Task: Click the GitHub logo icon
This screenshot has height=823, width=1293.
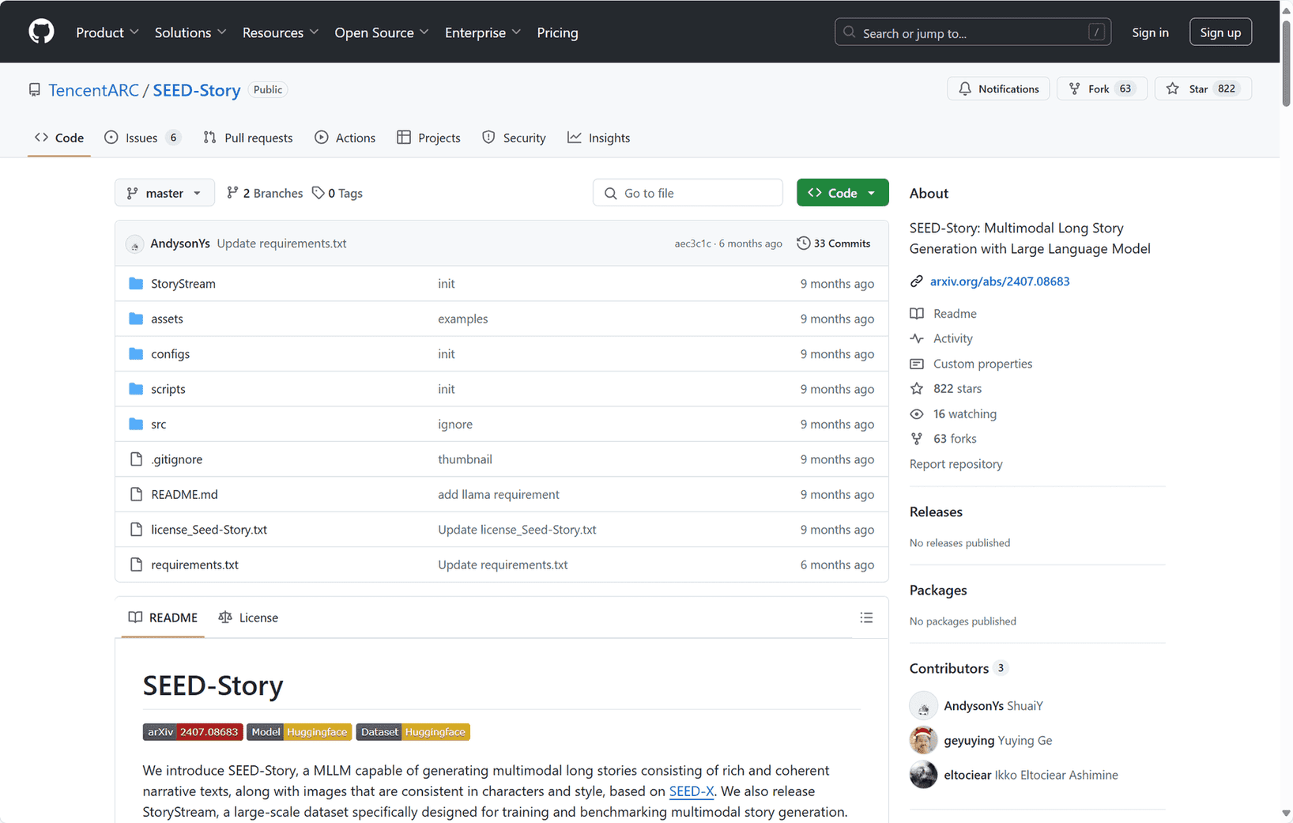Action: 40,31
